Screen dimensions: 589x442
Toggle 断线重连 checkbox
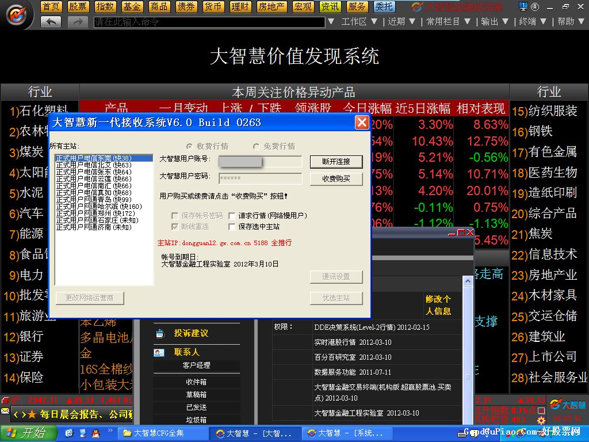click(175, 227)
